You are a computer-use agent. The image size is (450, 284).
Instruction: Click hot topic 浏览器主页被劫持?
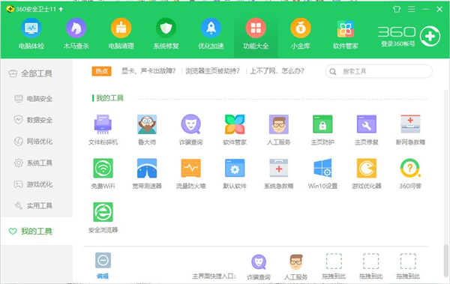click(212, 71)
